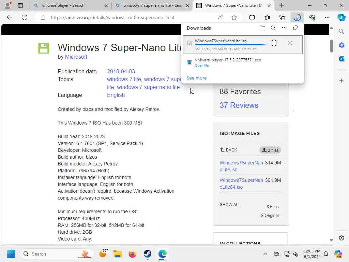
Task: Launch Firefox from taskbar
Action: [x=133, y=254]
